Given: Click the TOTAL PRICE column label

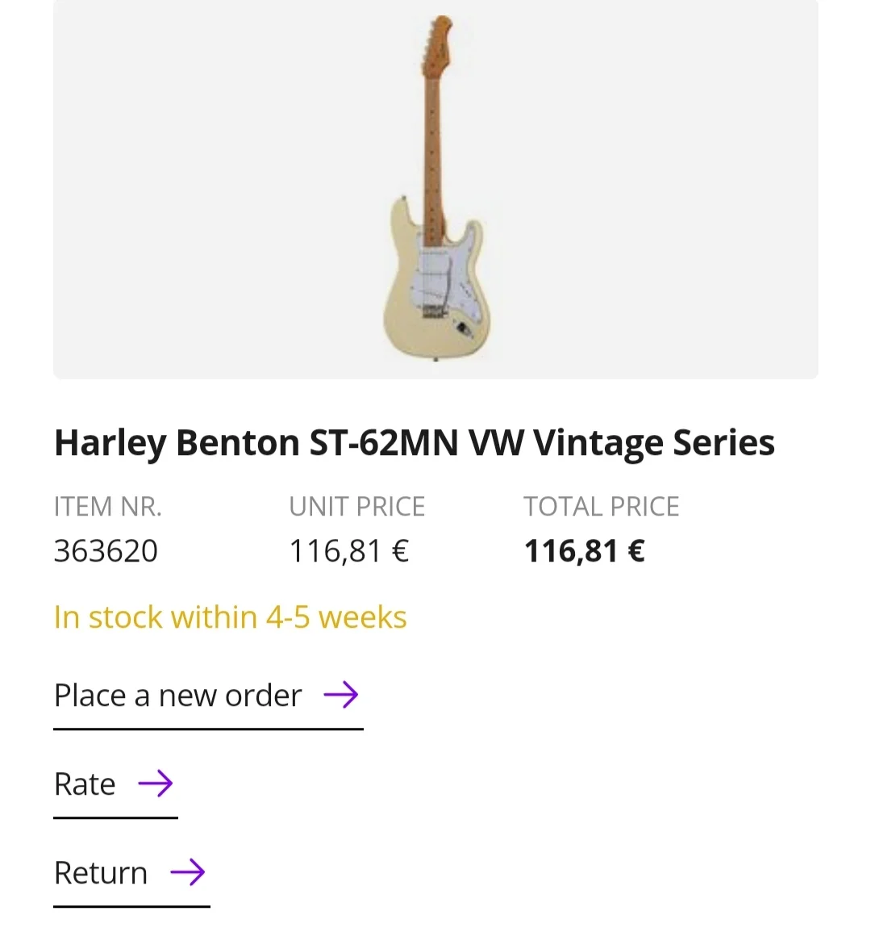Looking at the screenshot, I should pyautogui.click(x=601, y=507).
